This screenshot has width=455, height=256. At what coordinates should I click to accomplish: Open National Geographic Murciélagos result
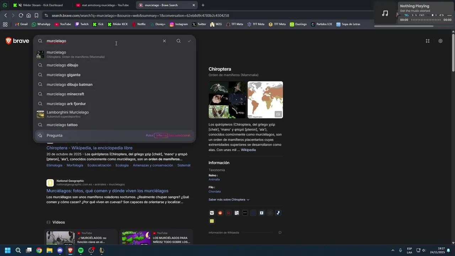click(x=107, y=191)
